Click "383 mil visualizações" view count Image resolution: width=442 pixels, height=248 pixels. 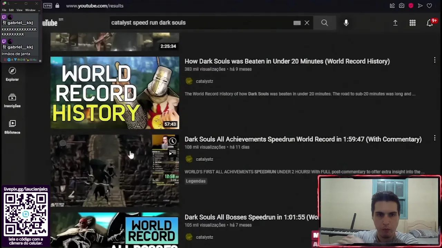click(x=205, y=69)
